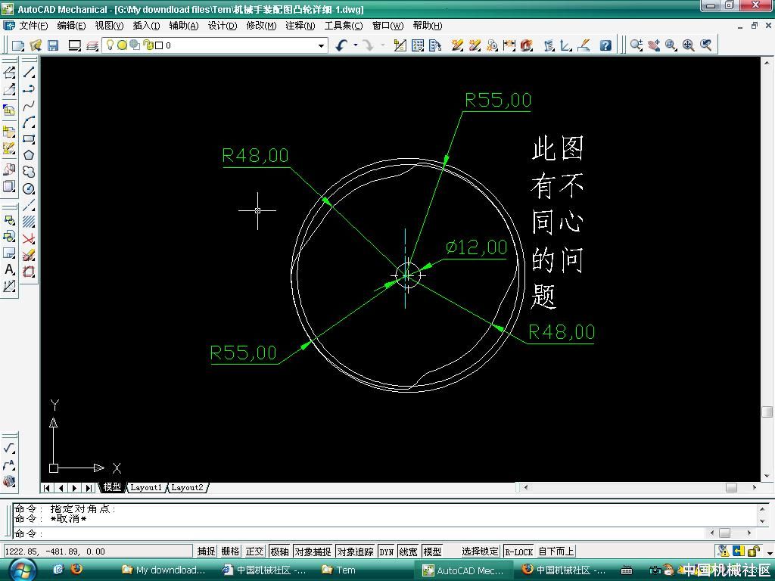Select the Revision Cloud tool

(29, 172)
